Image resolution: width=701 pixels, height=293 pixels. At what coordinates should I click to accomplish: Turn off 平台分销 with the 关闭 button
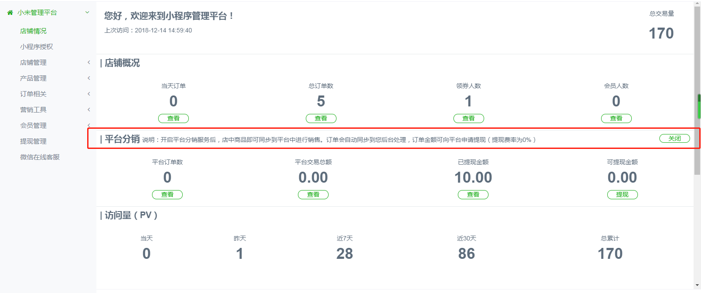coord(674,138)
